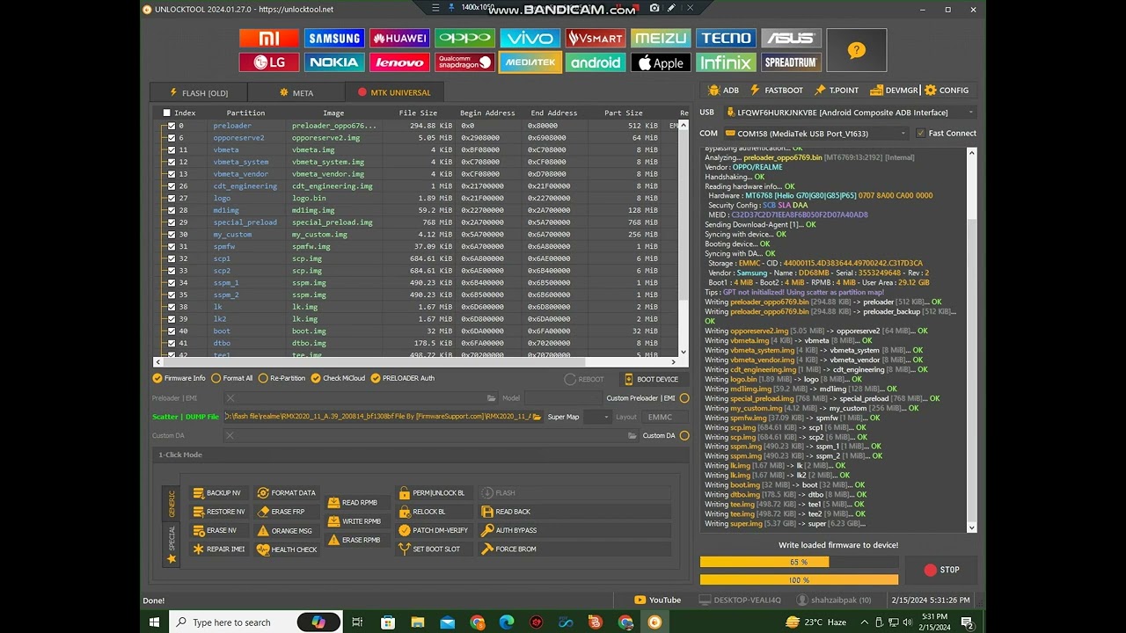Switch to MTK UNIVERSAL tab
This screenshot has height=633, width=1126.
coord(394,92)
